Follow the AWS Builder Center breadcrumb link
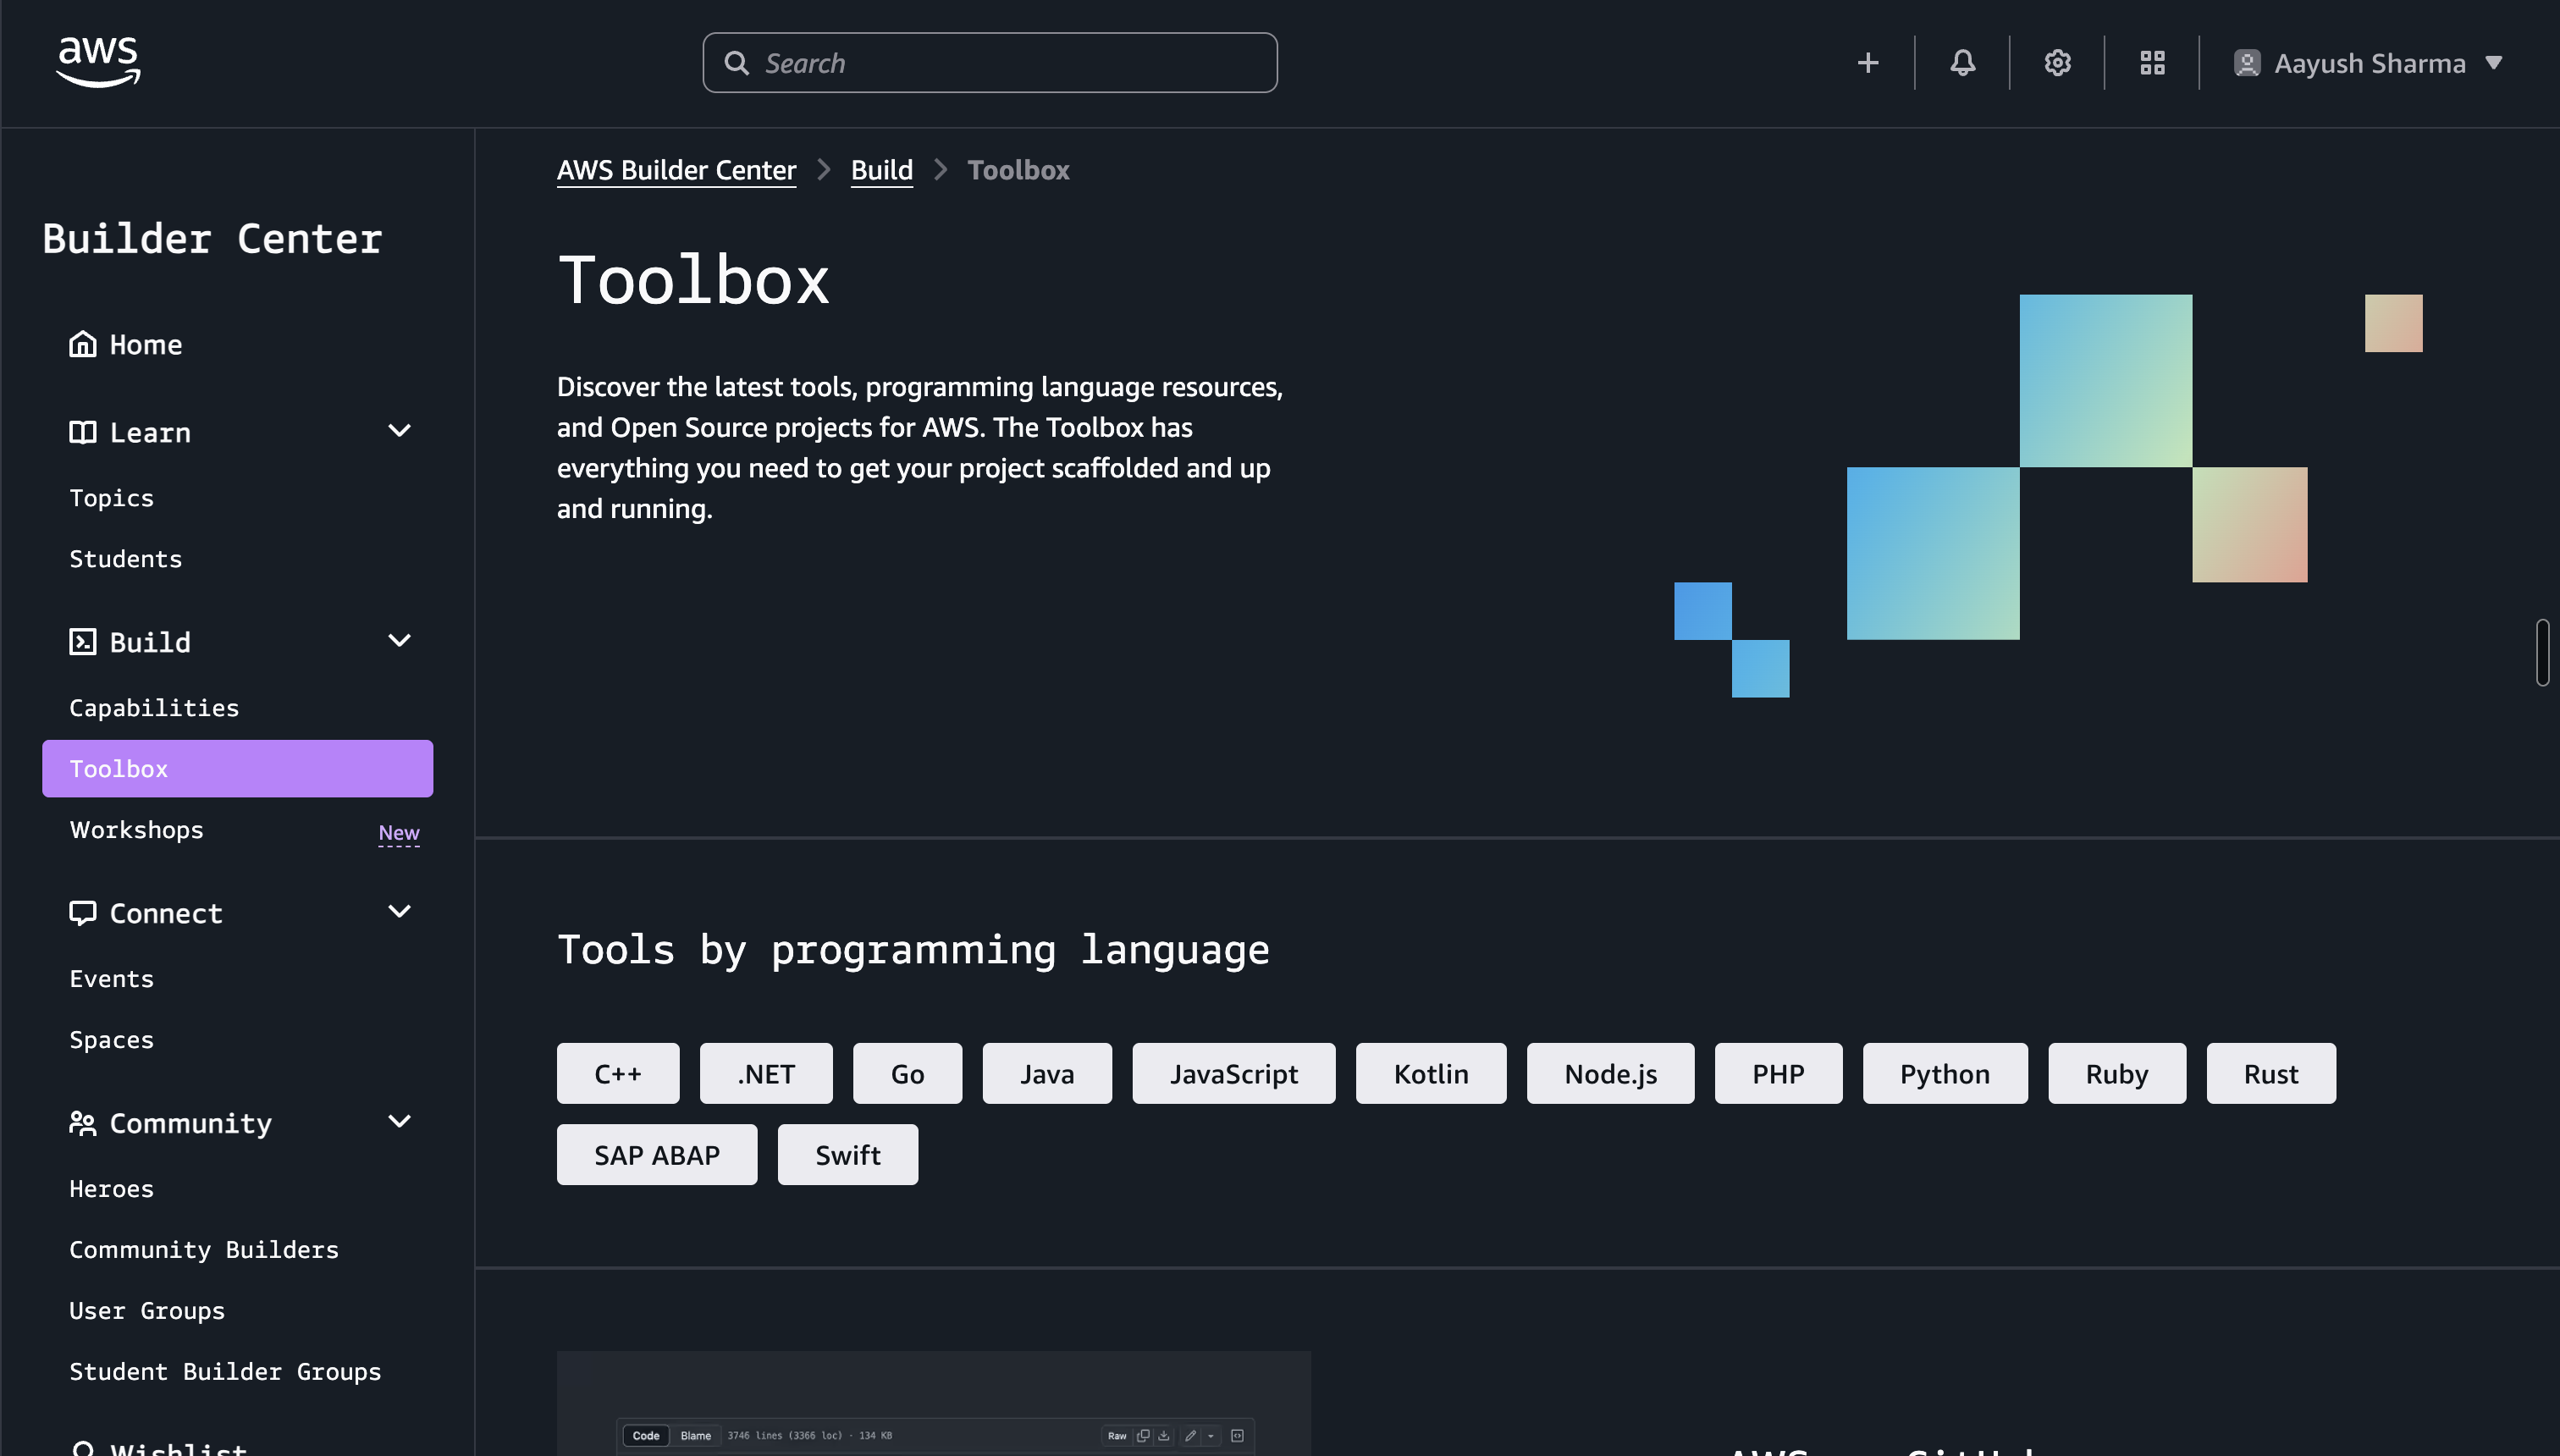This screenshot has width=2560, height=1456. coord(677,170)
